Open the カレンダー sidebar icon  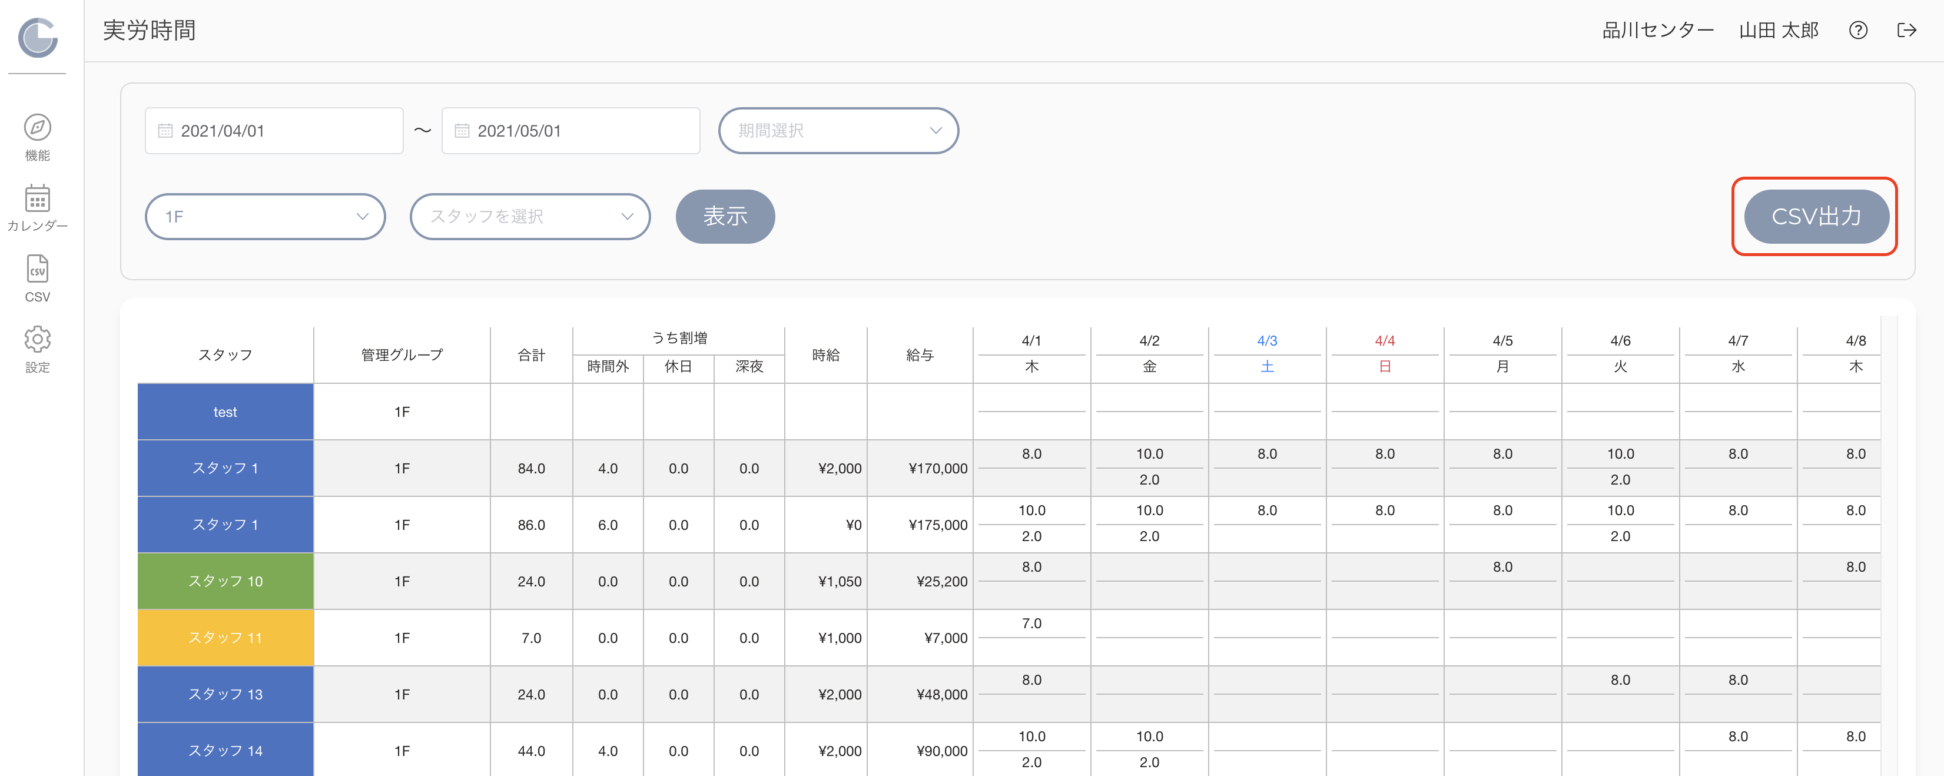tap(37, 198)
